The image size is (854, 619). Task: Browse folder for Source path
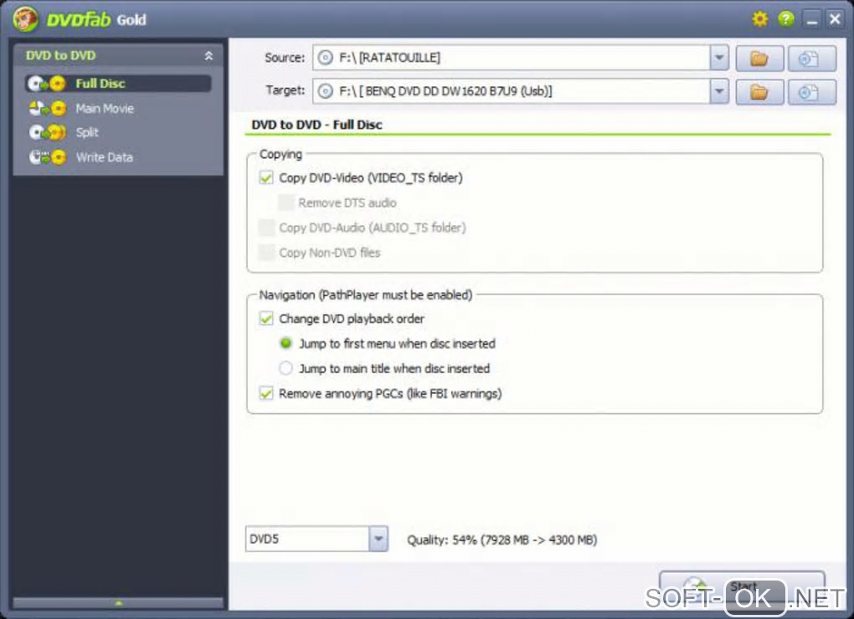point(759,59)
